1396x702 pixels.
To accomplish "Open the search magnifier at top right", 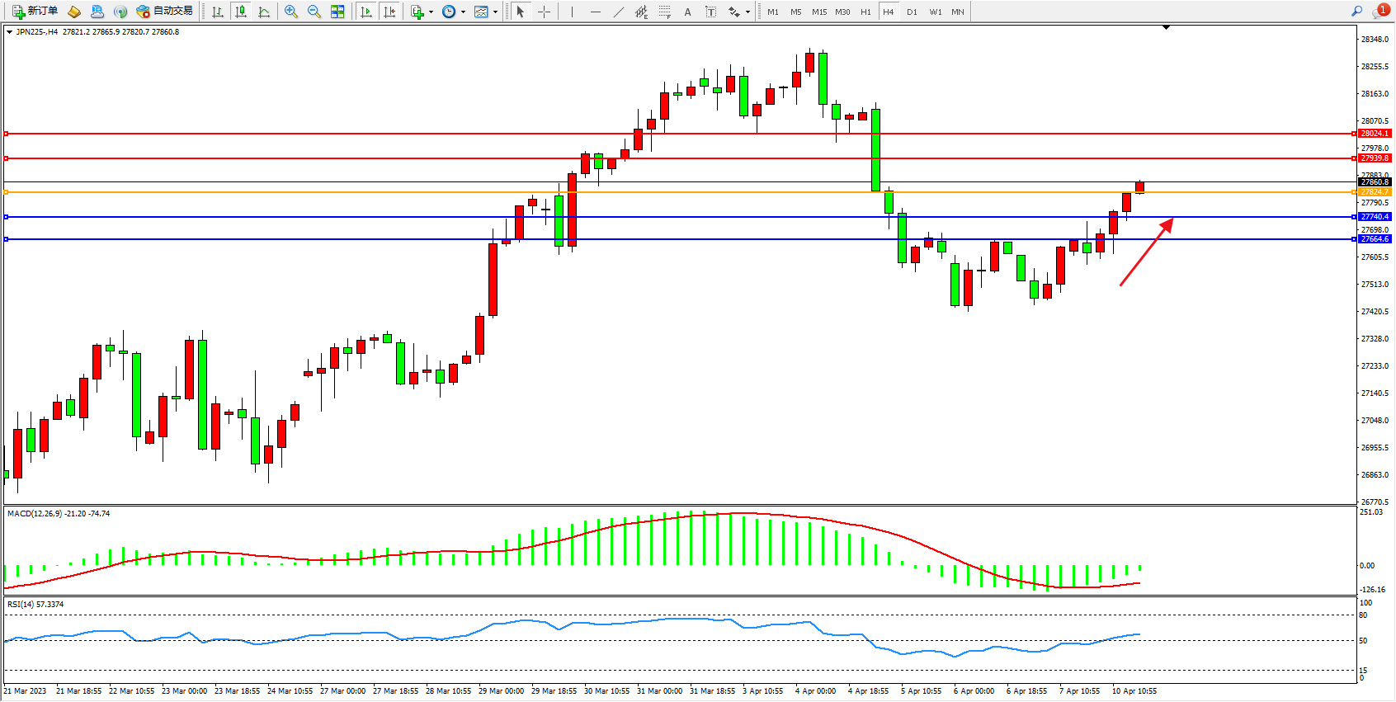I will [x=1356, y=12].
